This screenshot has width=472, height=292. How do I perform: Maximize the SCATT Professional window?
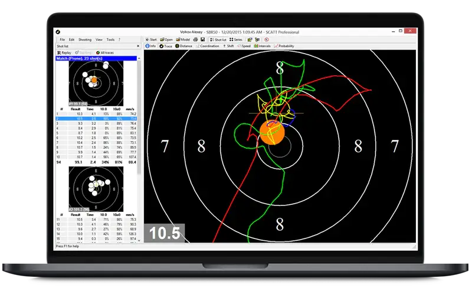click(x=401, y=31)
